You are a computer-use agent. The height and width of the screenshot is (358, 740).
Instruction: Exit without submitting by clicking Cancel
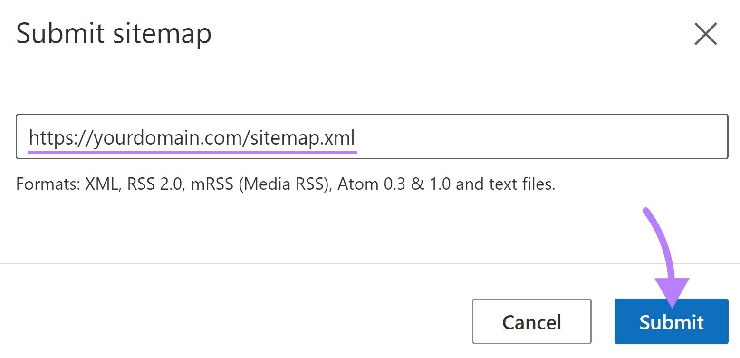click(531, 322)
